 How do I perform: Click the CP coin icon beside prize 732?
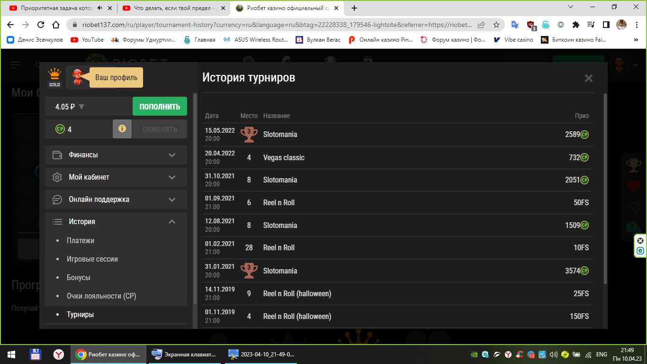585,157
